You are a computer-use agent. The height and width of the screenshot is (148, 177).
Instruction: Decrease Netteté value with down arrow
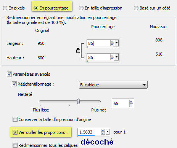[x=131, y=105]
